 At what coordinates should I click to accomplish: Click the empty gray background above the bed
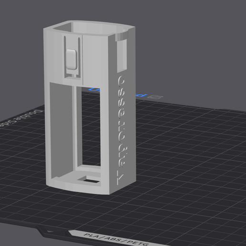183,48
